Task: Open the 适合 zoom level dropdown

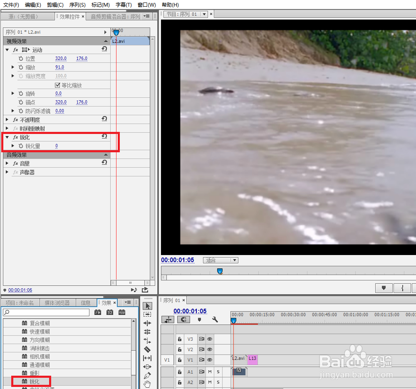Action: pyautogui.click(x=220, y=260)
